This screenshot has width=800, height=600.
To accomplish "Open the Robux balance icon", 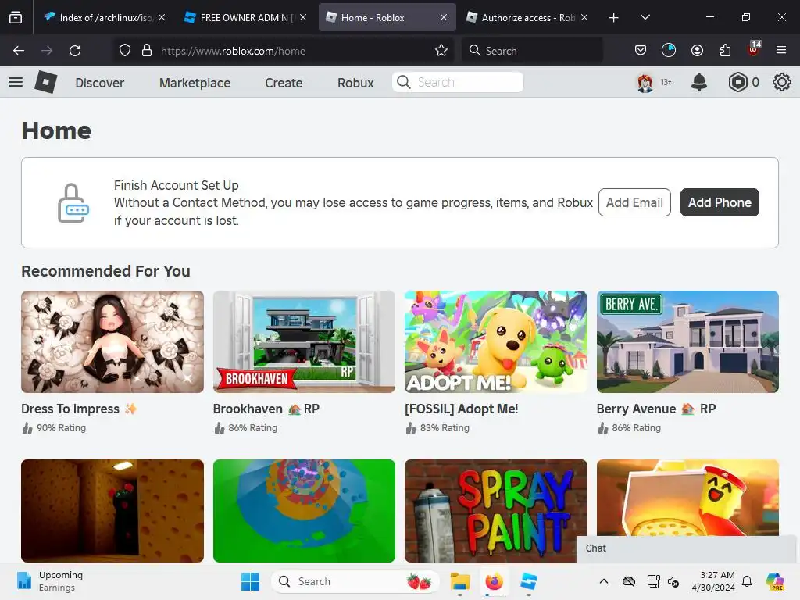I will (737, 82).
